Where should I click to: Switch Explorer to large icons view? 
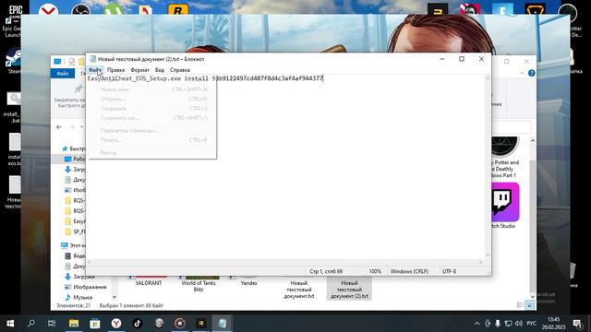(529, 305)
